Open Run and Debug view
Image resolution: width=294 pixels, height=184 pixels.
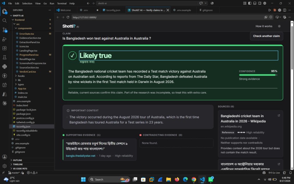pos(4,39)
